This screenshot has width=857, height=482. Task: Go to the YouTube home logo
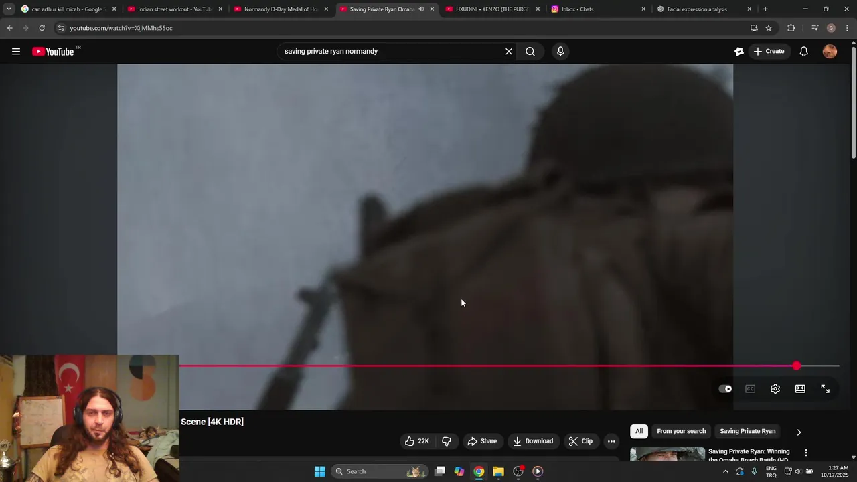pos(53,52)
